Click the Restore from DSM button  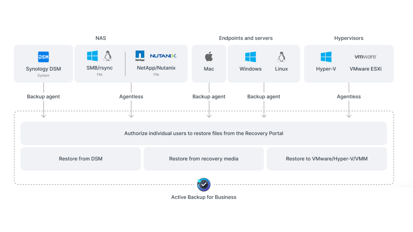pos(80,159)
